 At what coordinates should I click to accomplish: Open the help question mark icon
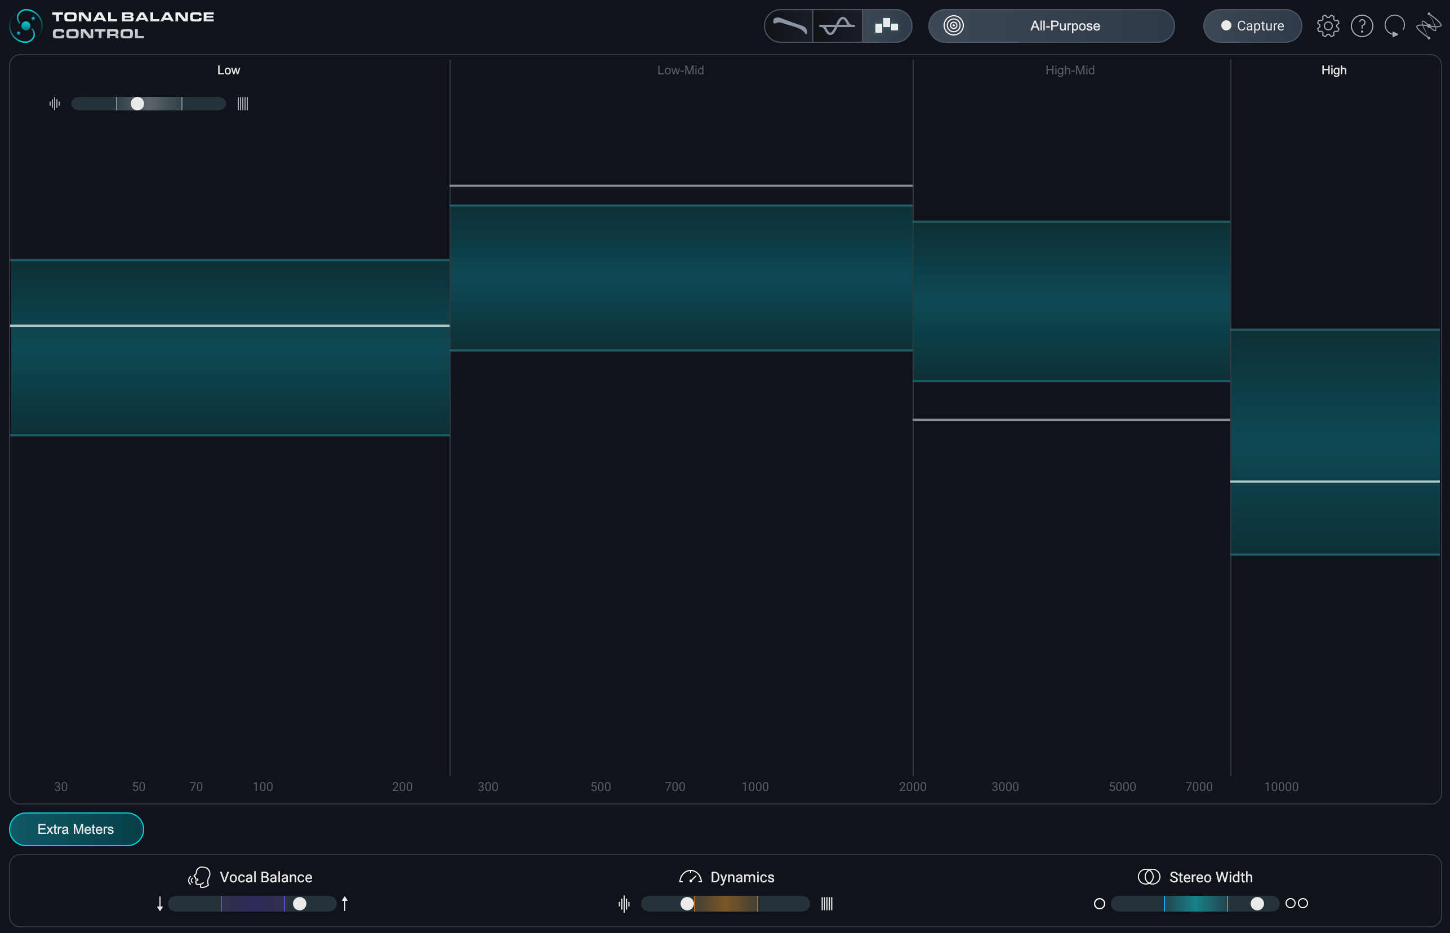(1362, 26)
